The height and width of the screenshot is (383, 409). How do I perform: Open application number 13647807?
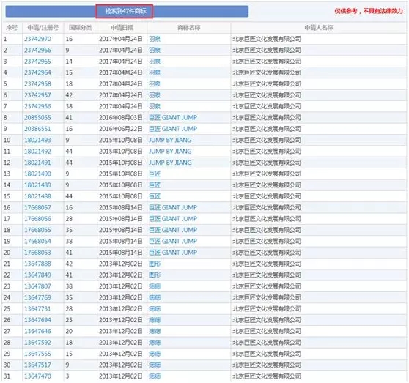pos(37,286)
